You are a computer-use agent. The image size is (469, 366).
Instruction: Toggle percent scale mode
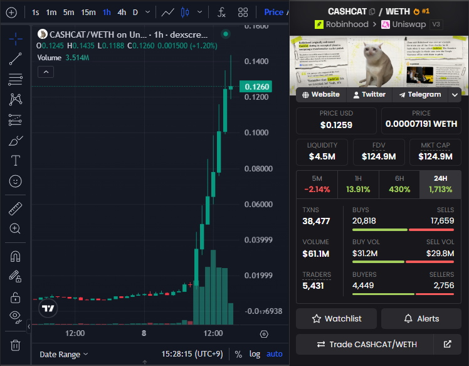pos(238,354)
